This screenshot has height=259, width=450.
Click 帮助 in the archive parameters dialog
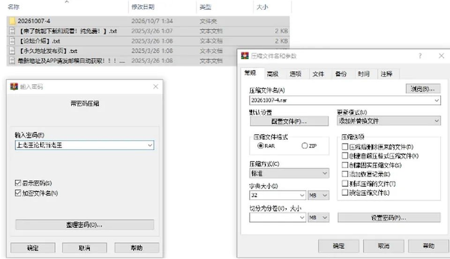pos(429,245)
